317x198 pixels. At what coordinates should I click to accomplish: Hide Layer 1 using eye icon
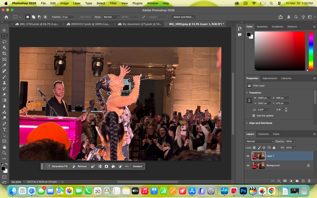coord(248,156)
